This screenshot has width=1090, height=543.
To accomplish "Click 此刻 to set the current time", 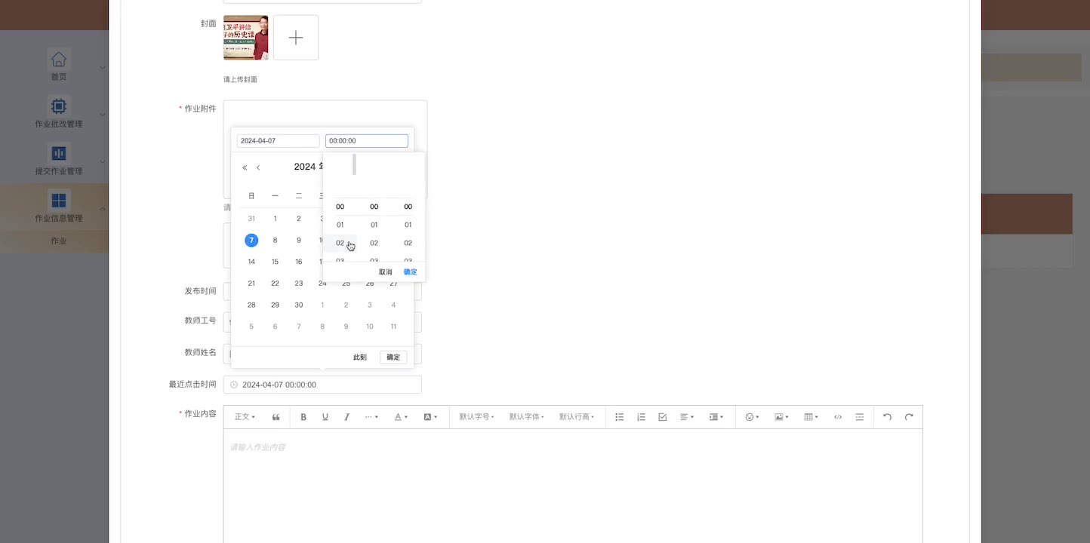I will pos(360,357).
